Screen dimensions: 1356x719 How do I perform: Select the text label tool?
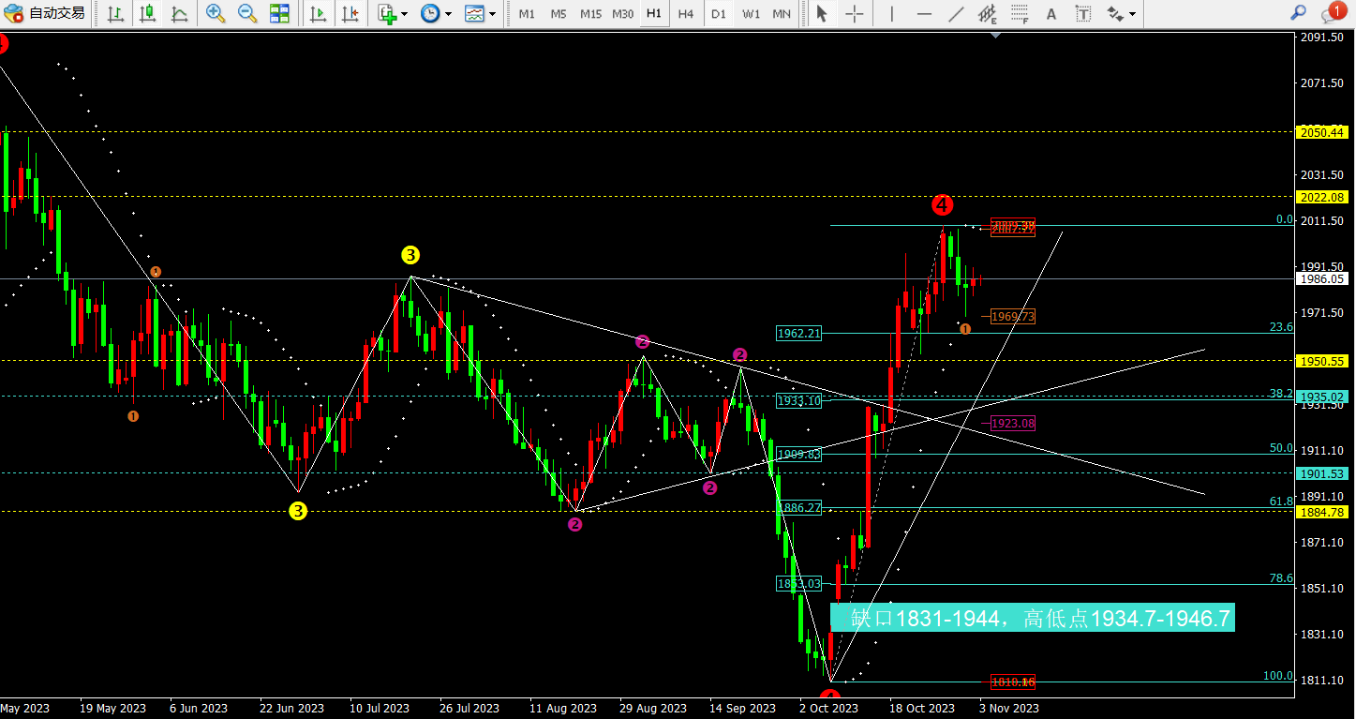click(x=1083, y=13)
